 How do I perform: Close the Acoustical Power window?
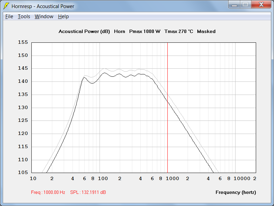261,5
